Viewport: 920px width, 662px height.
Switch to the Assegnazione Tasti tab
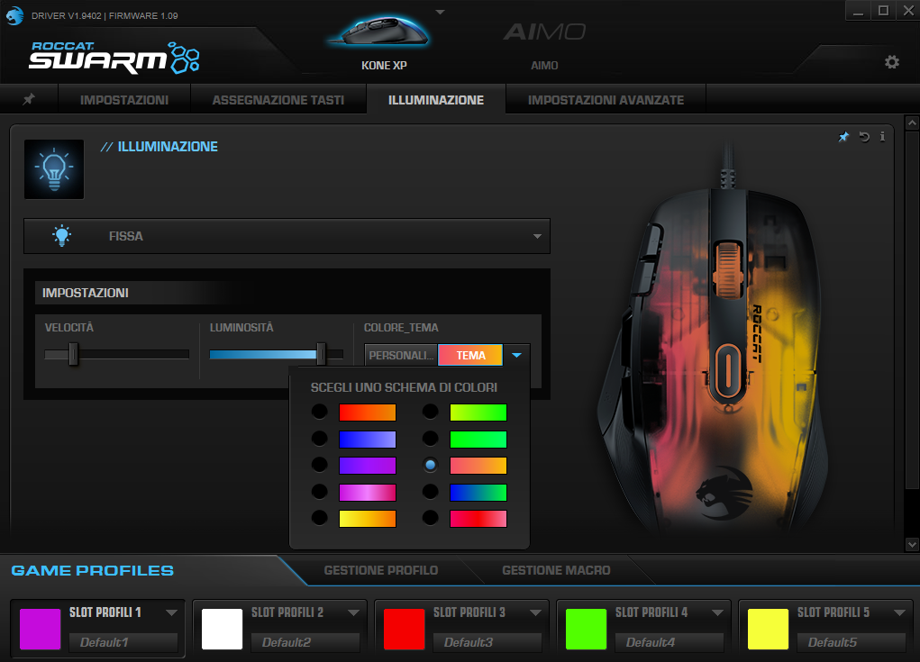pos(278,100)
